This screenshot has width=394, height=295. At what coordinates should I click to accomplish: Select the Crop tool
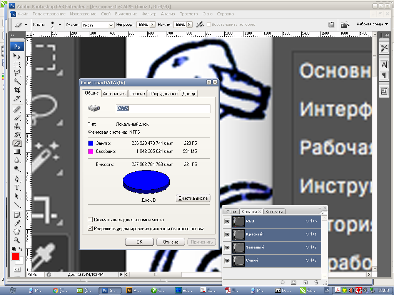point(17,90)
